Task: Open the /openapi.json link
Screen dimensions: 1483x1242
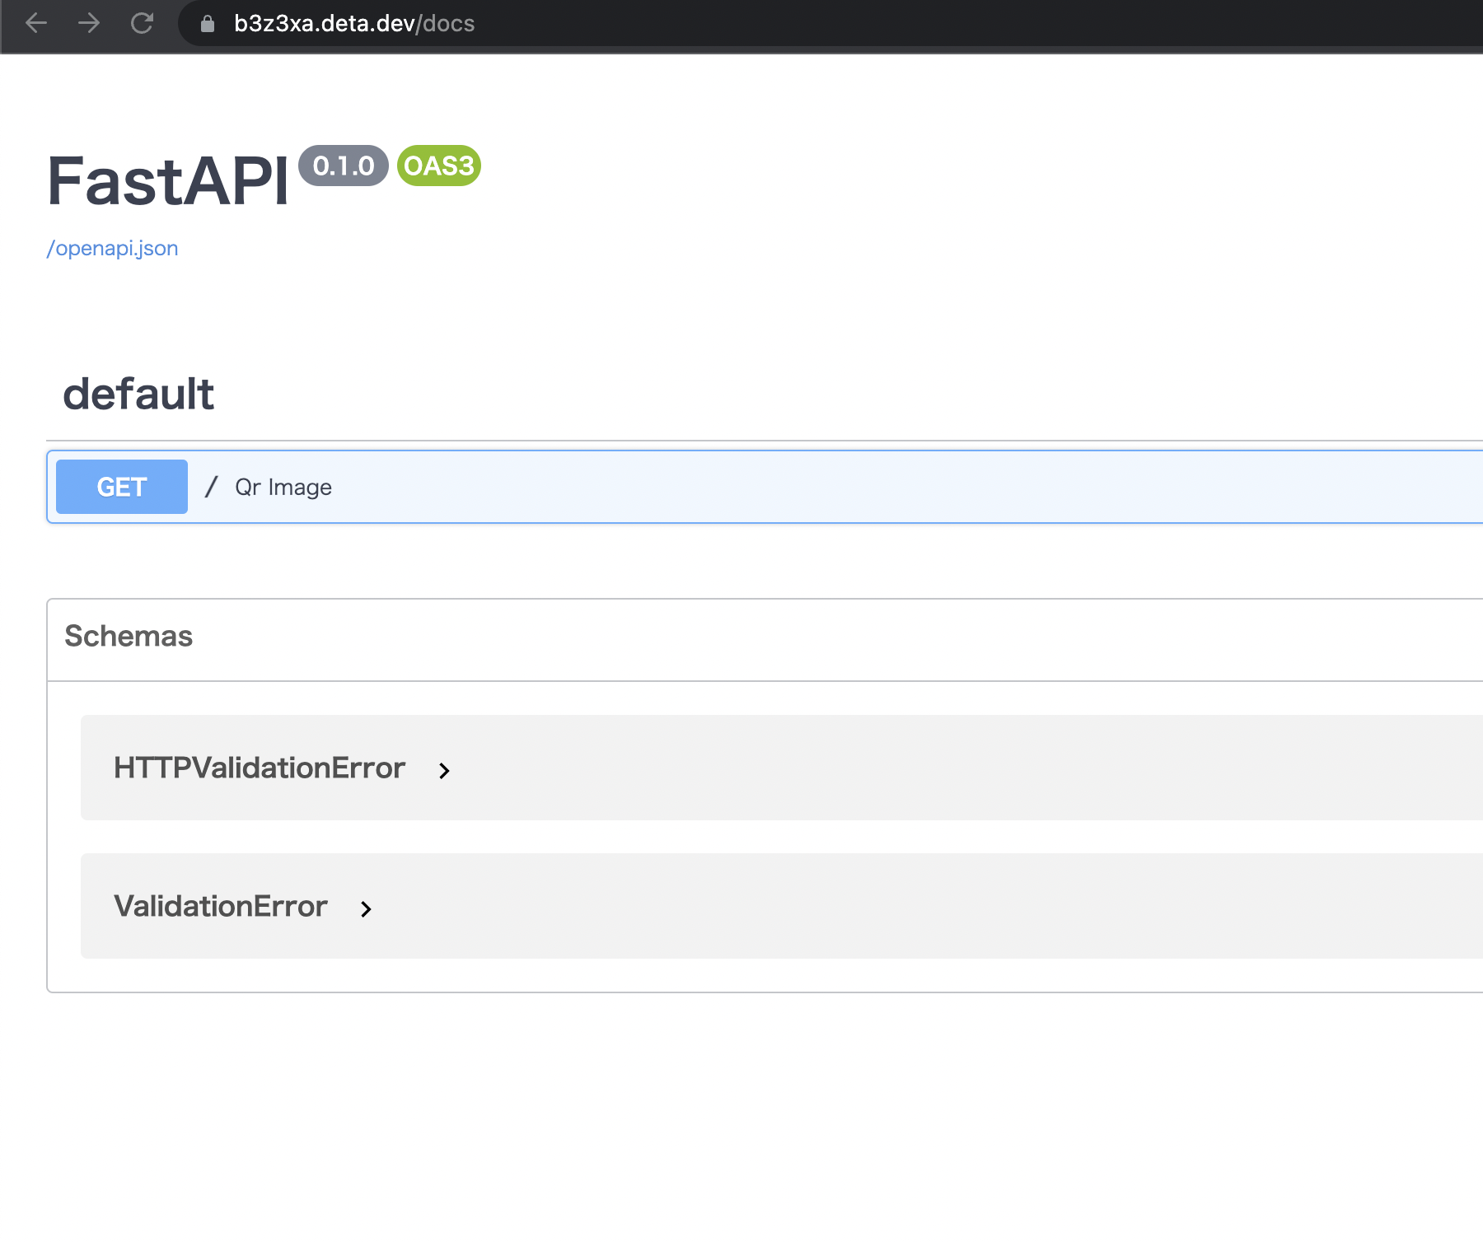Action: [x=112, y=248]
